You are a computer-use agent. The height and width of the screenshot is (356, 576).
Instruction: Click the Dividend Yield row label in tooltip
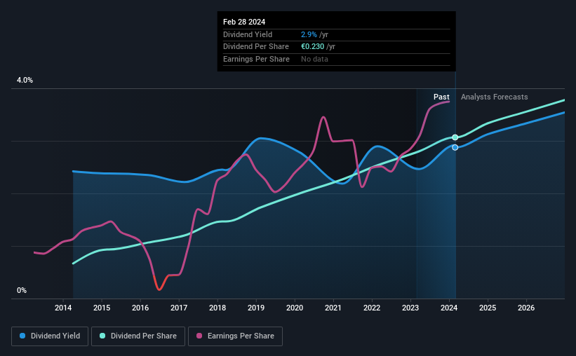point(248,34)
